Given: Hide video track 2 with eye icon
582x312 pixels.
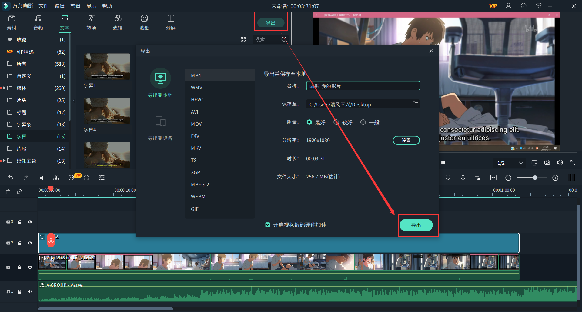Looking at the screenshot, I should [30, 243].
